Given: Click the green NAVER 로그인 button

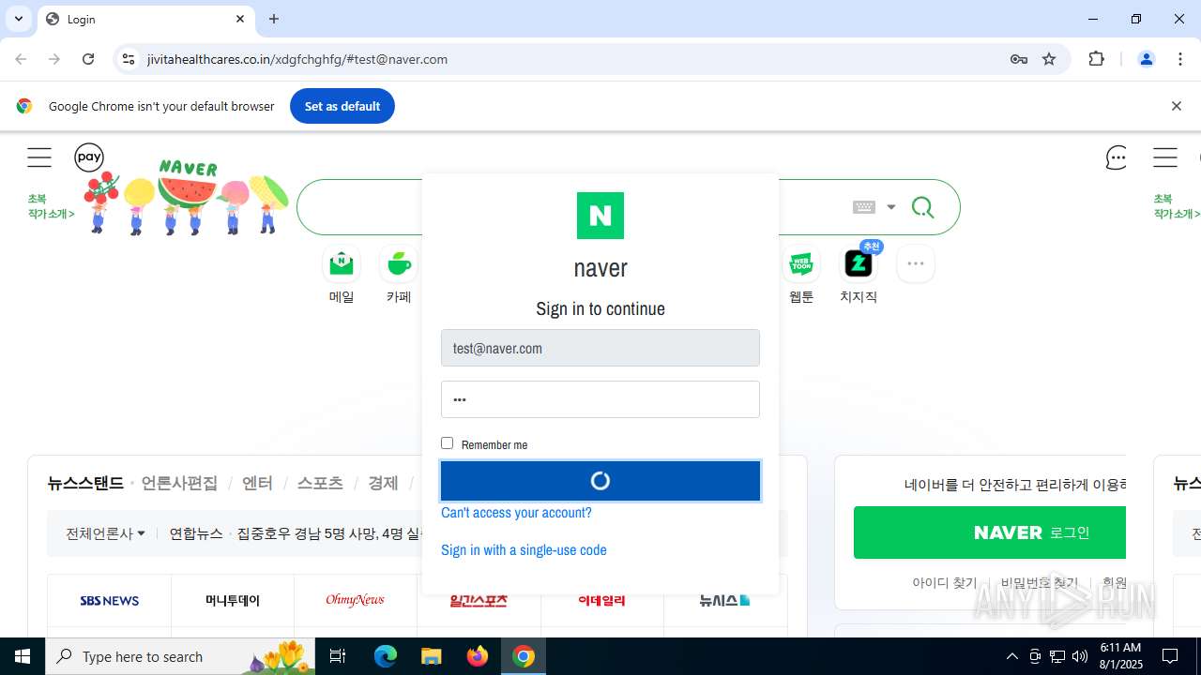Looking at the screenshot, I should pyautogui.click(x=990, y=532).
